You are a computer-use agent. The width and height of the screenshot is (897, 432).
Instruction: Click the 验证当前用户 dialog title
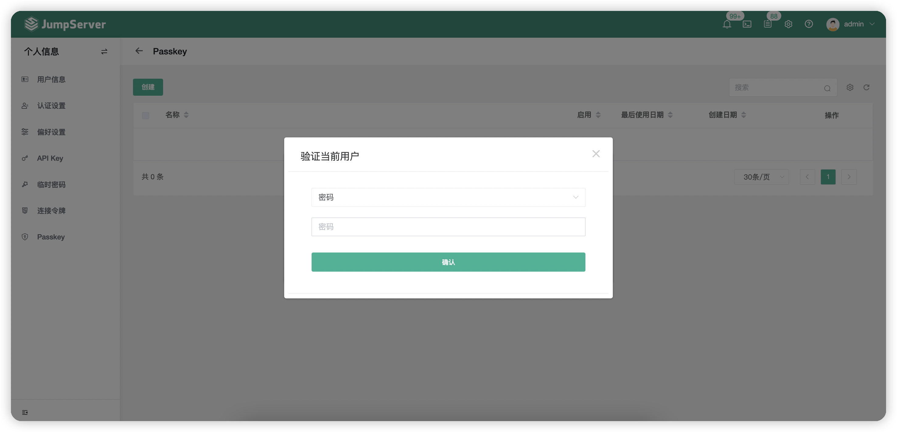330,156
